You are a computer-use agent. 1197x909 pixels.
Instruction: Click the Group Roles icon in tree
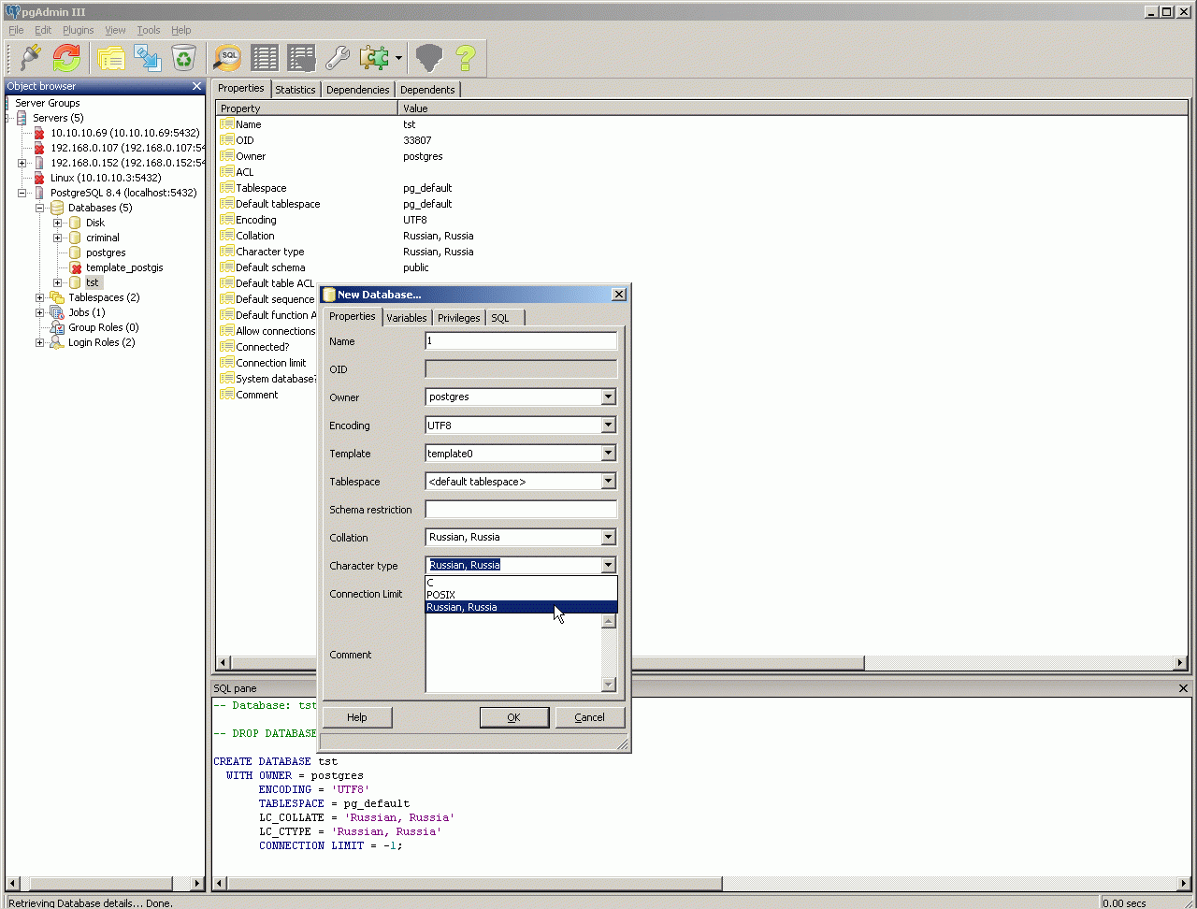tap(57, 327)
